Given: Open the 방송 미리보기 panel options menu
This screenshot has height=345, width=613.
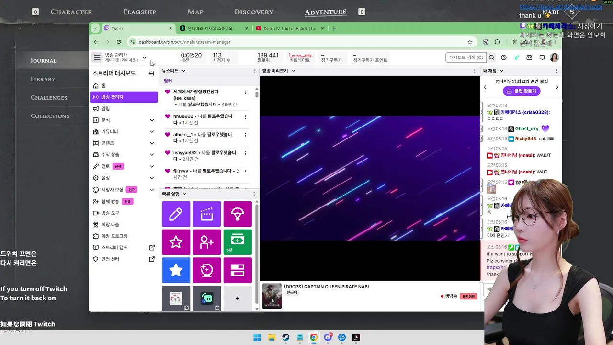Looking at the screenshot, I should [476, 71].
